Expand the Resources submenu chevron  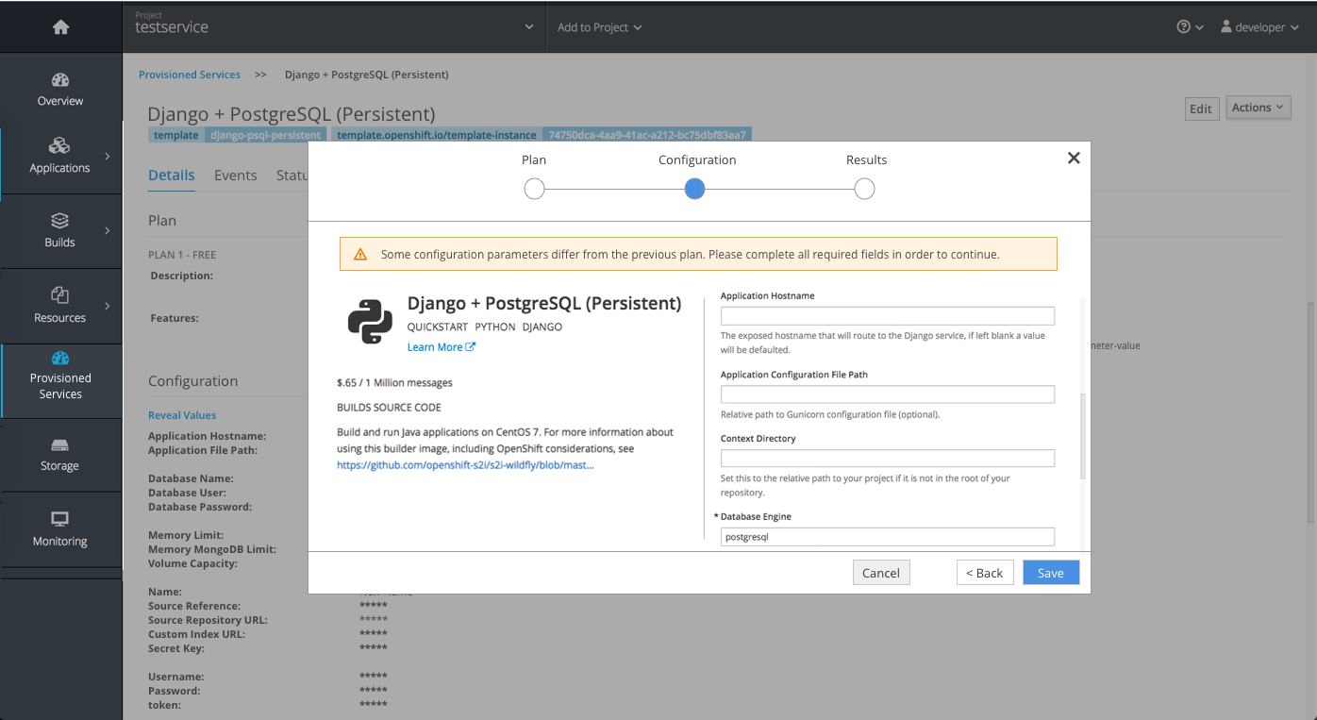tap(107, 306)
